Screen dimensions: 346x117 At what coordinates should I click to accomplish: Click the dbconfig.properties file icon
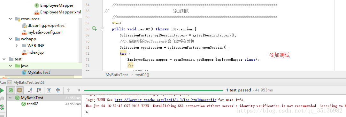point(24,26)
